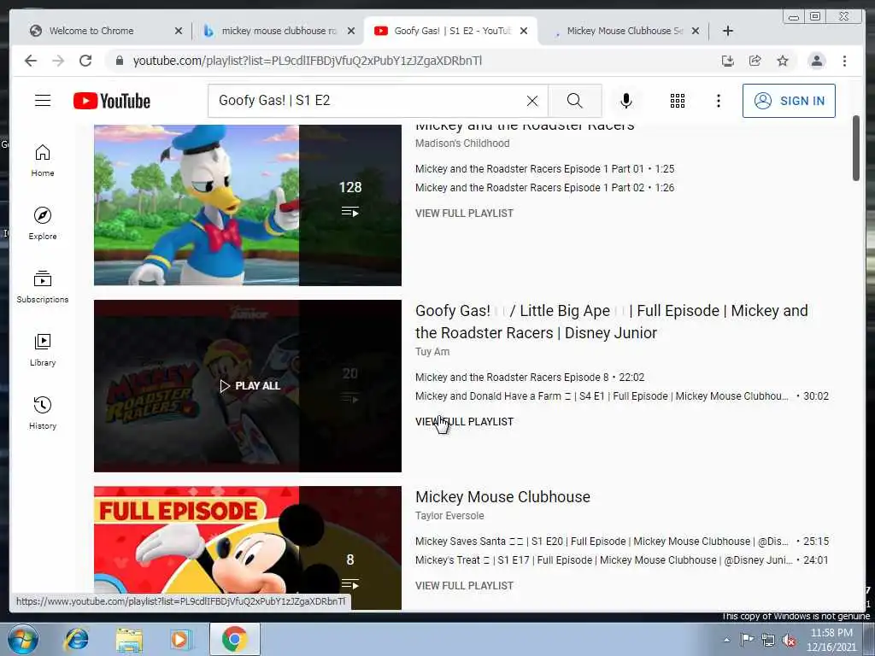Open the Mickey FULL EPISODE playlist thumbnail
Screen dimensions: 875x656
(x=247, y=548)
